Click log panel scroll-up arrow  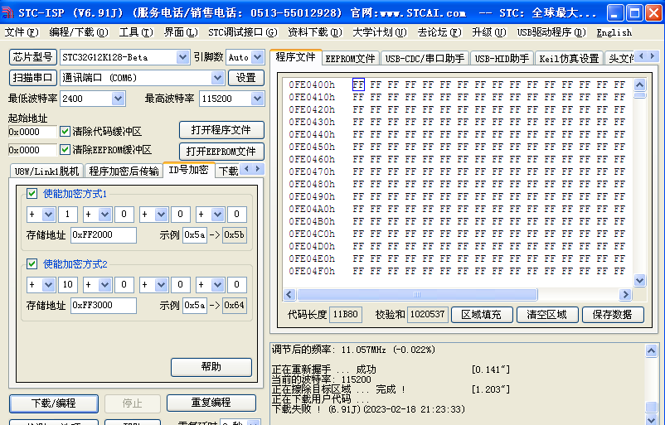(652, 350)
